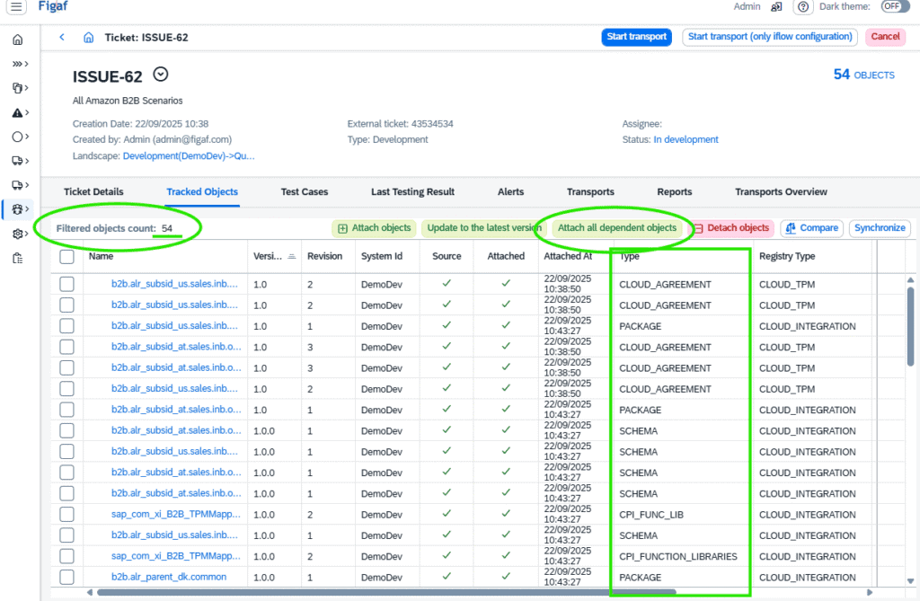Open the b2b.alr_parent_dk.common object link
The width and height of the screenshot is (920, 601).
click(x=169, y=577)
